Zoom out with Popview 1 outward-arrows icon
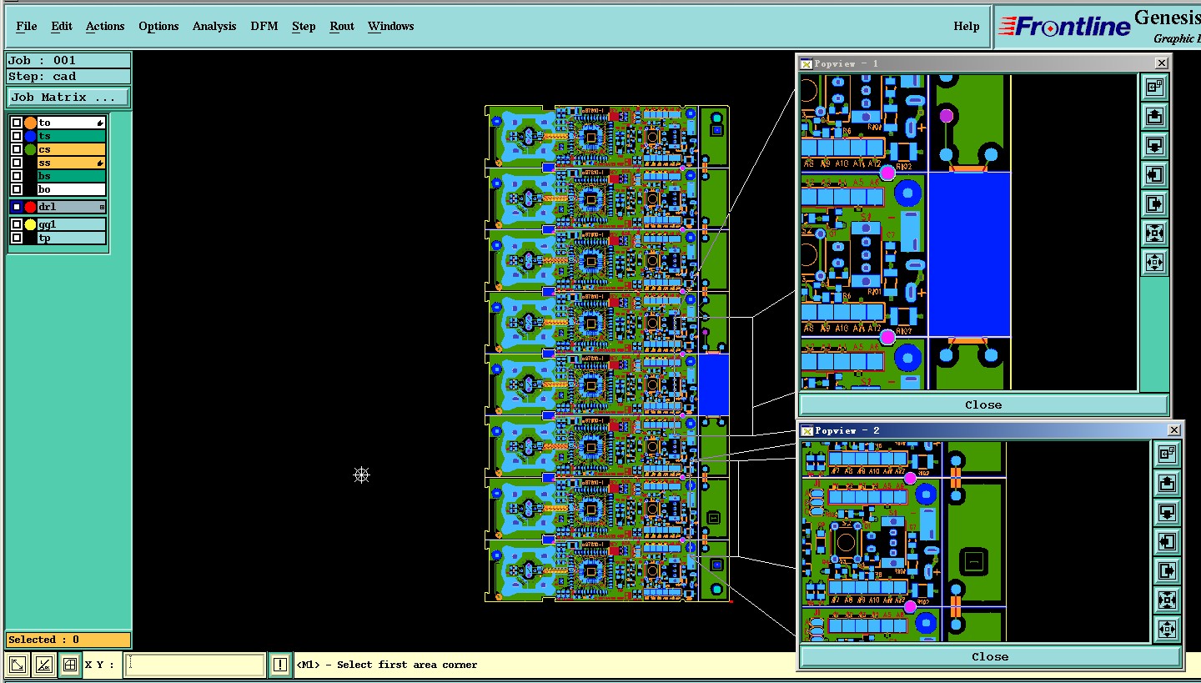This screenshot has height=683, width=1201. click(1154, 262)
